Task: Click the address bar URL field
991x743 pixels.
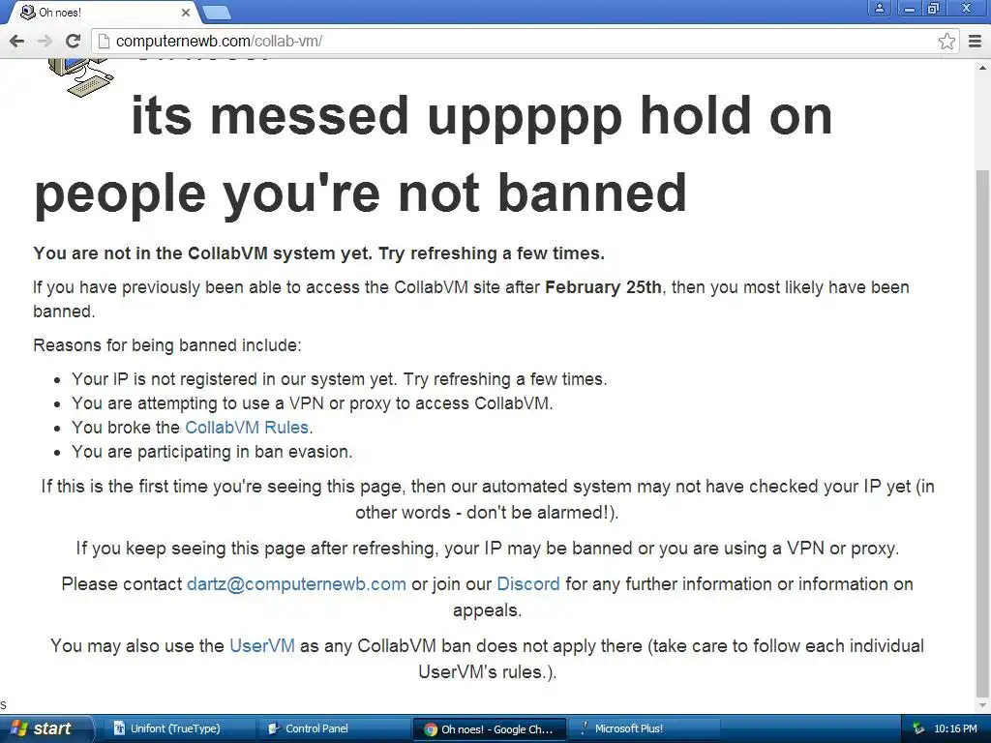Action: 525,41
